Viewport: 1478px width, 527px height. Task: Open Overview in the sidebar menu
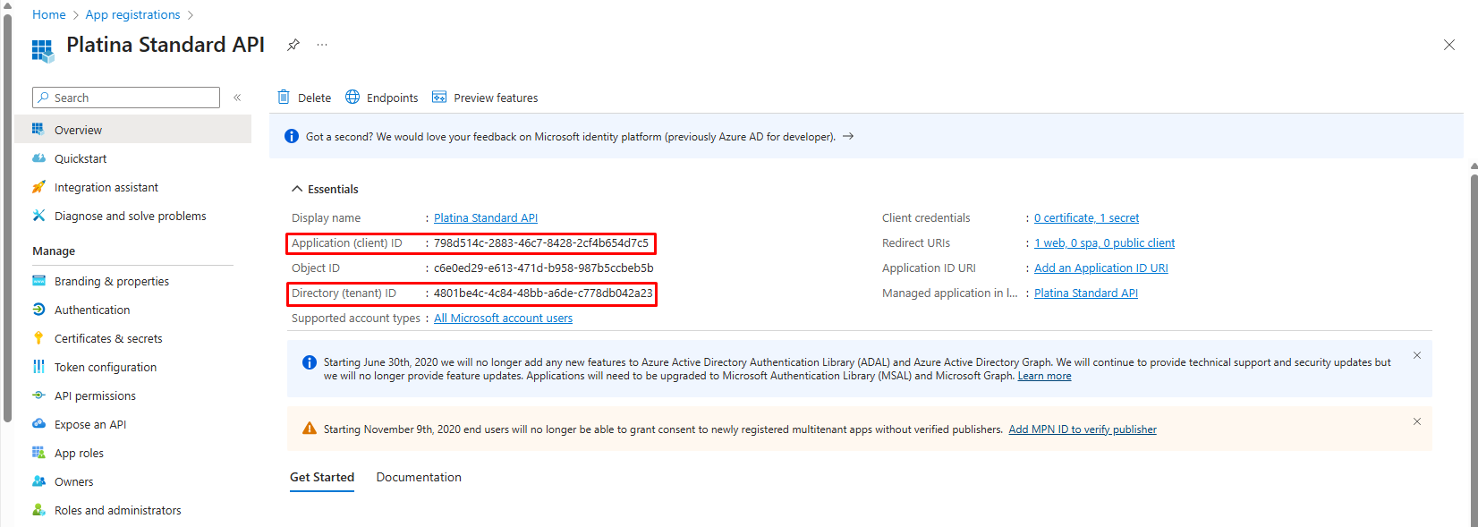(x=133, y=130)
